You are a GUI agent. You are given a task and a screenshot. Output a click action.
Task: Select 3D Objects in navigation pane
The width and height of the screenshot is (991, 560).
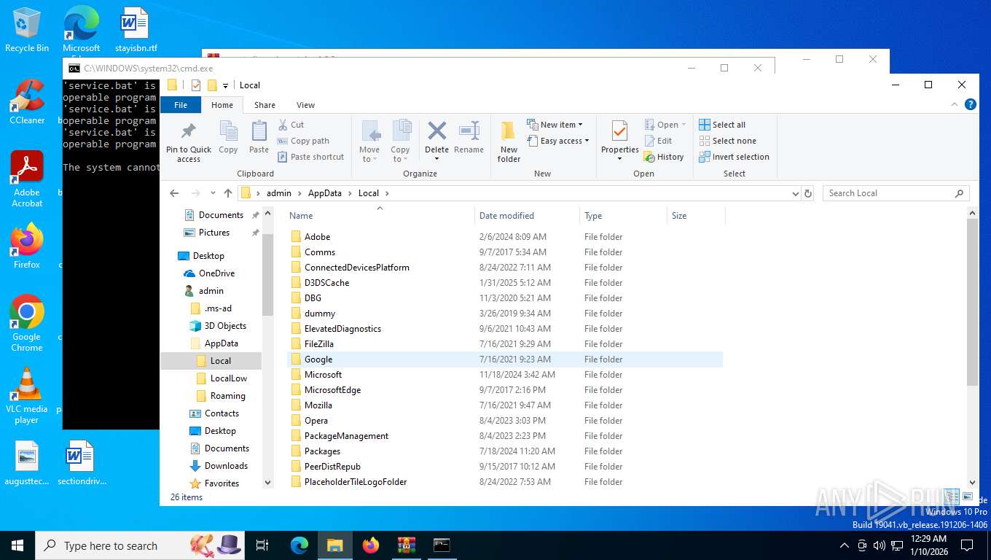click(x=225, y=326)
